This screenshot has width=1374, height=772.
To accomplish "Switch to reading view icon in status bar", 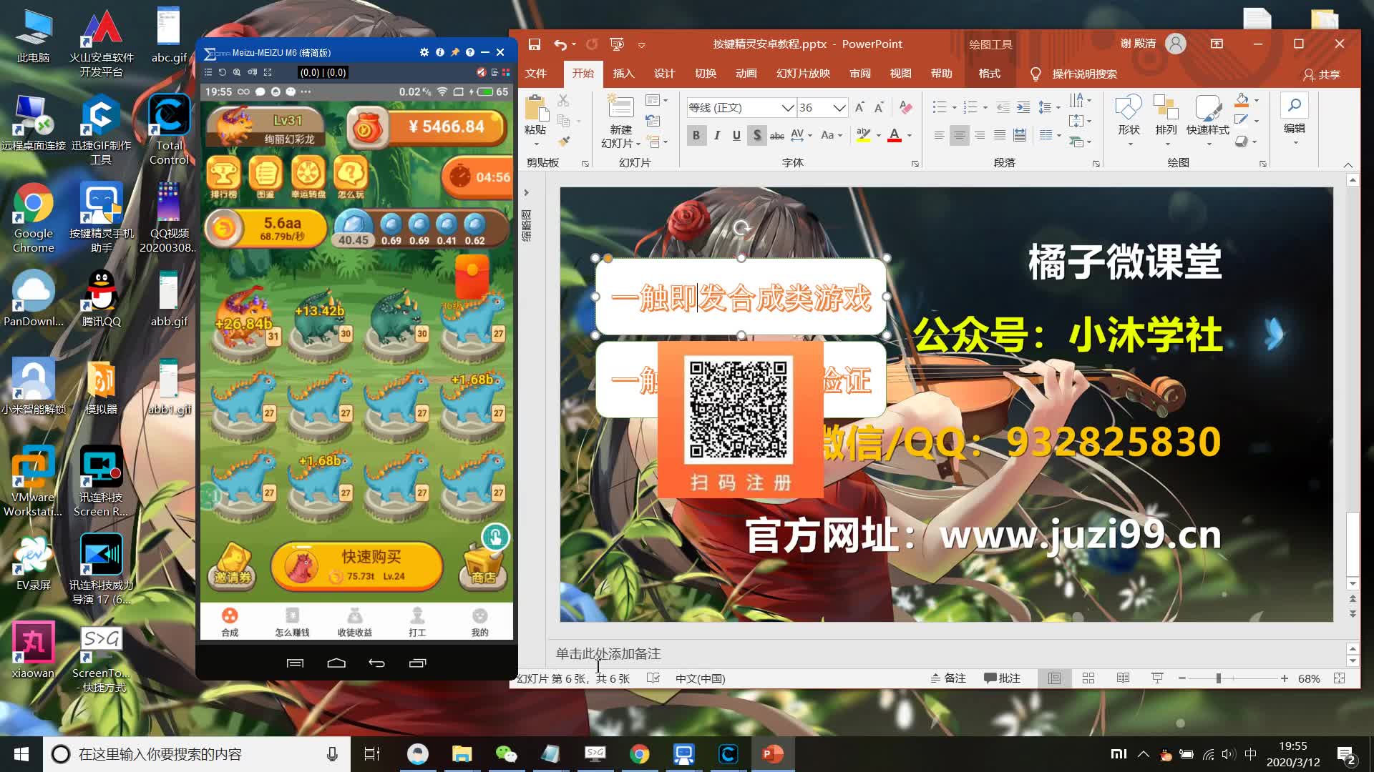I will point(1123,678).
